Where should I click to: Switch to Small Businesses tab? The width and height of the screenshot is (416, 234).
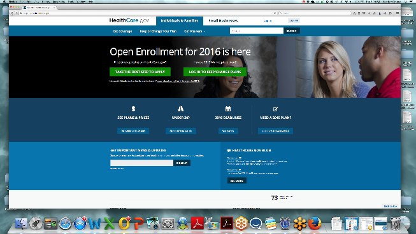(x=223, y=20)
